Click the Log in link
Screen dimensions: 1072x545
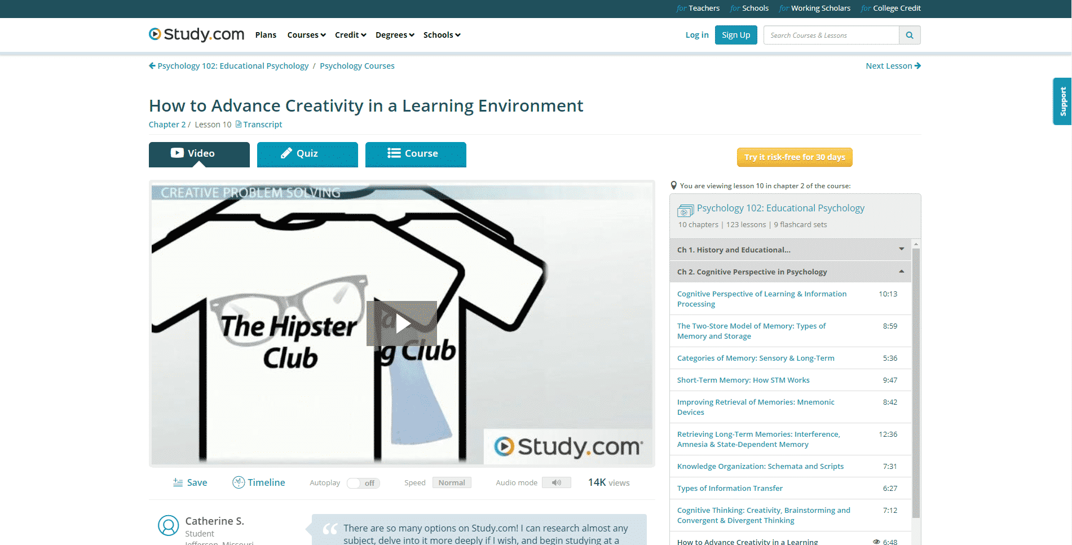point(697,35)
